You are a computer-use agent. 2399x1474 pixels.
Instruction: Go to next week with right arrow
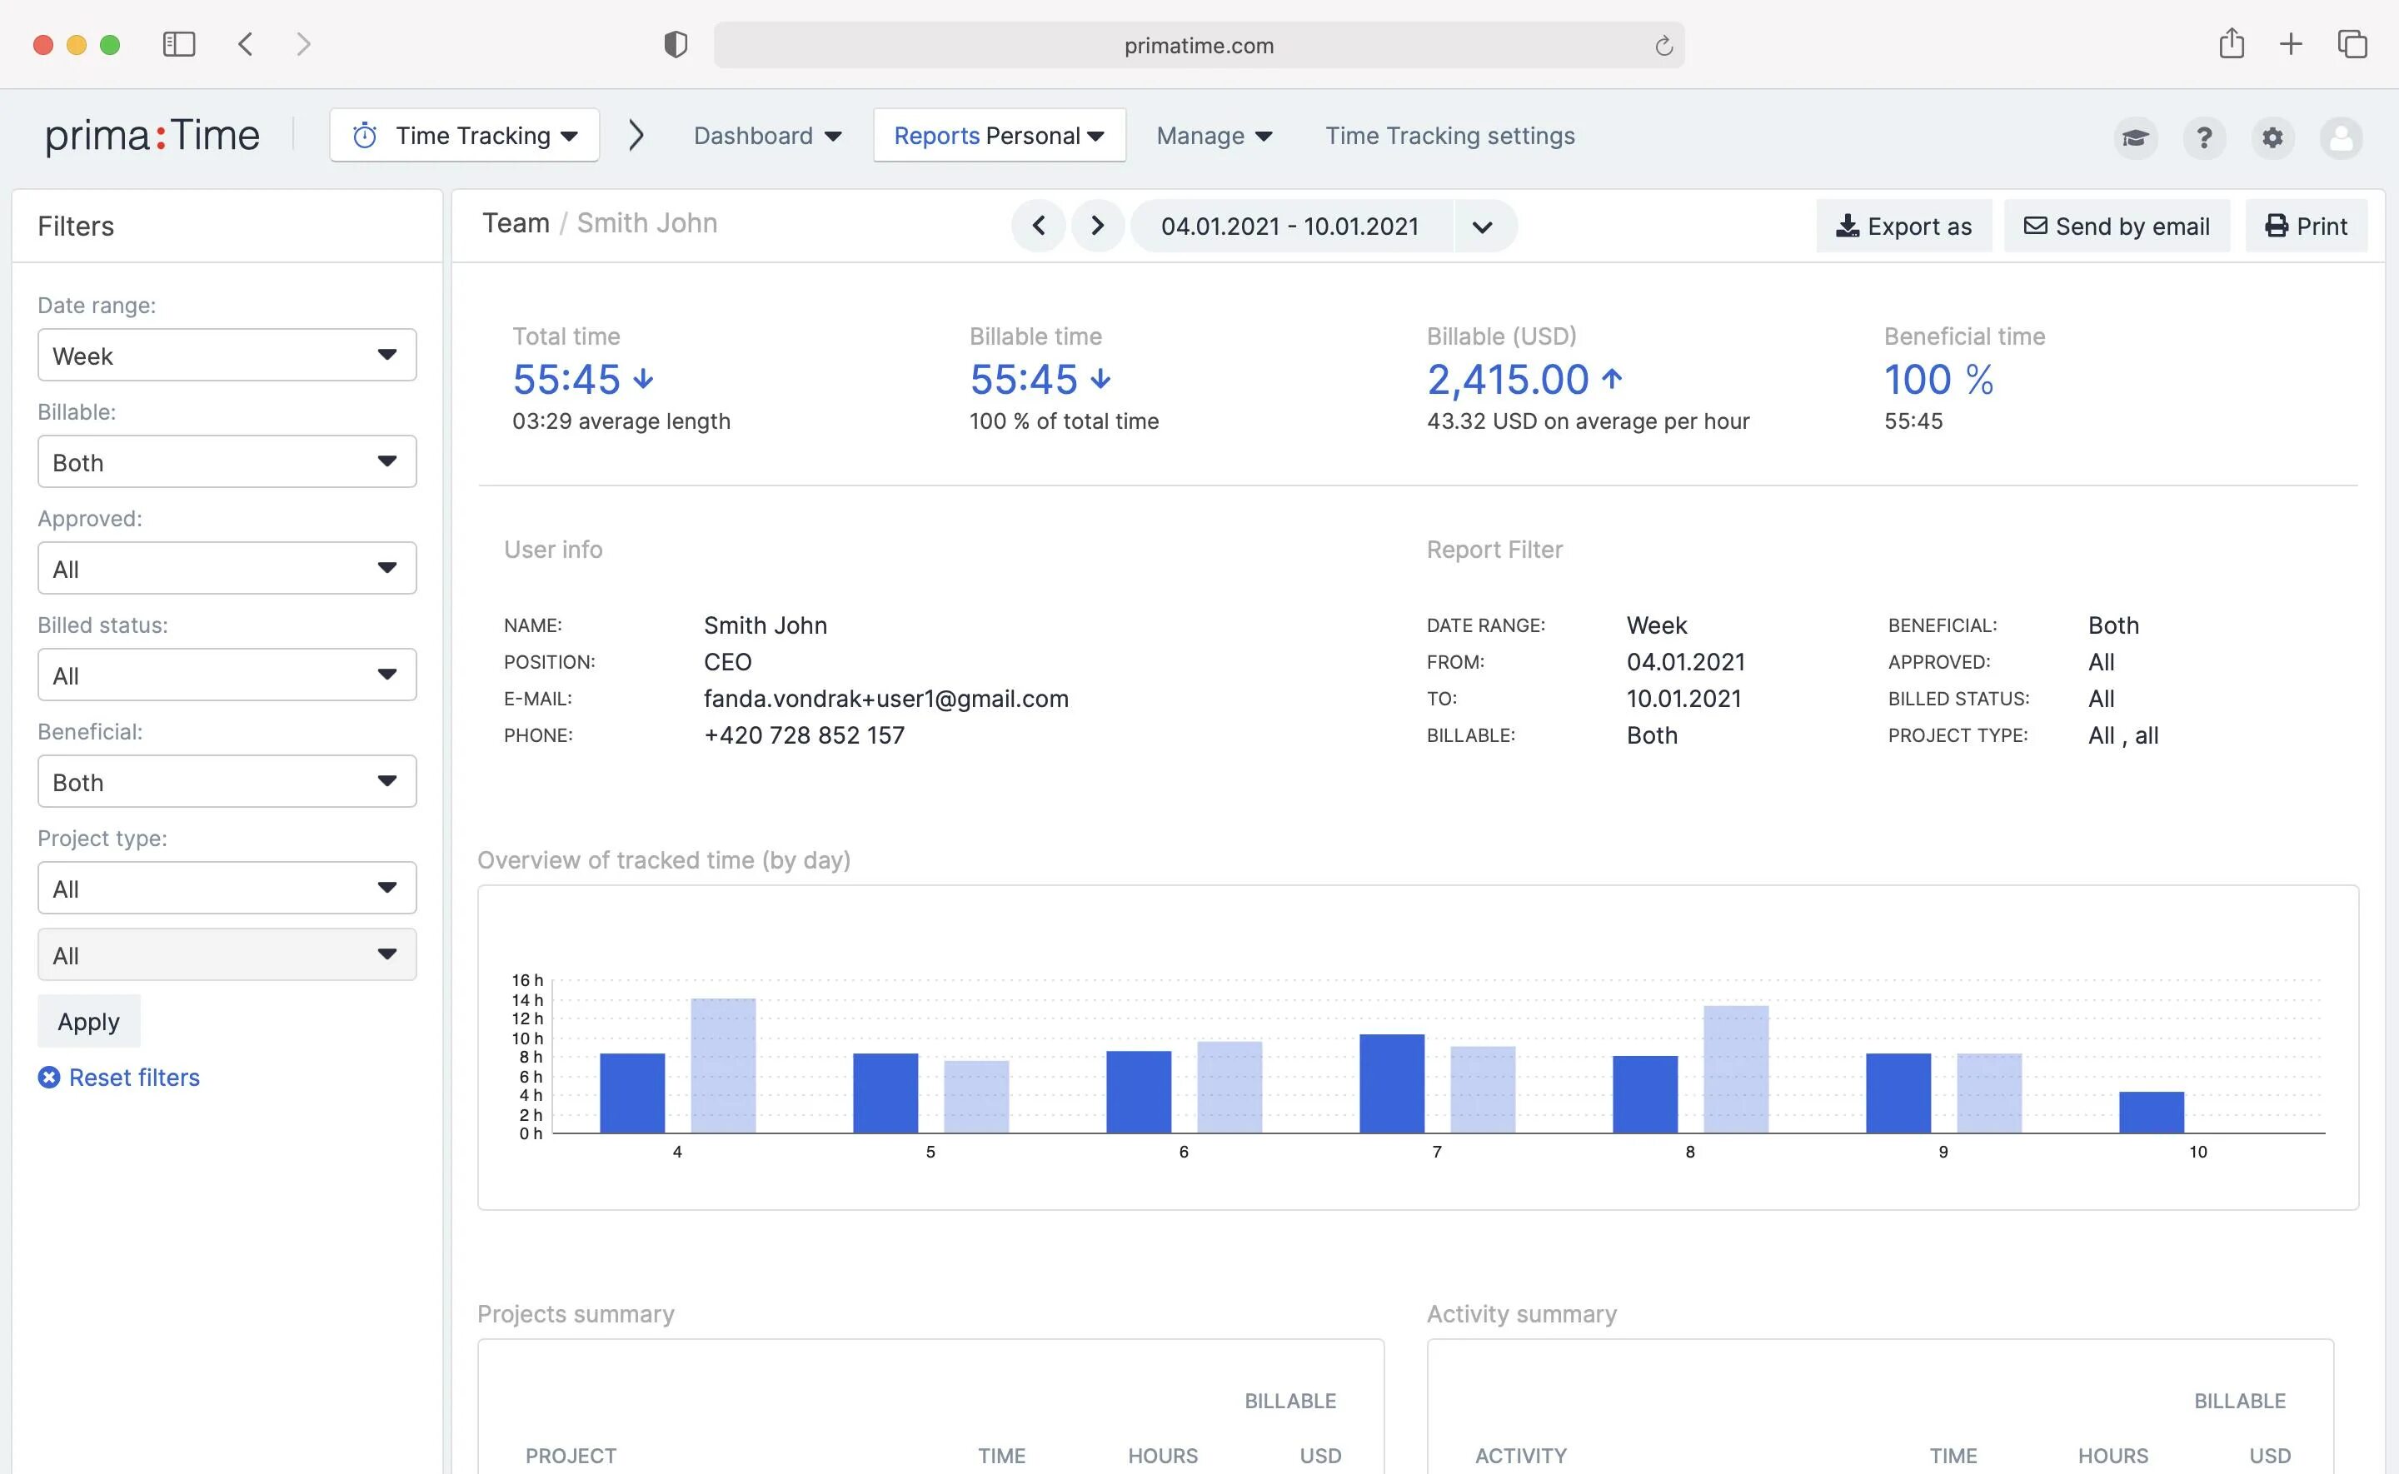pyautogui.click(x=1098, y=227)
